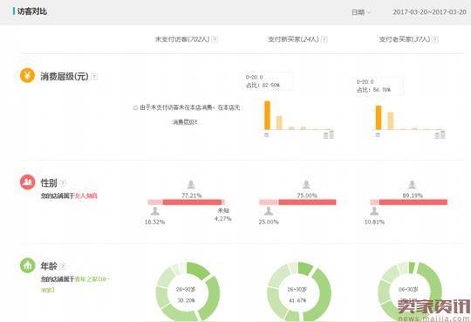Click the 未知 4.27% label

pos(223,215)
